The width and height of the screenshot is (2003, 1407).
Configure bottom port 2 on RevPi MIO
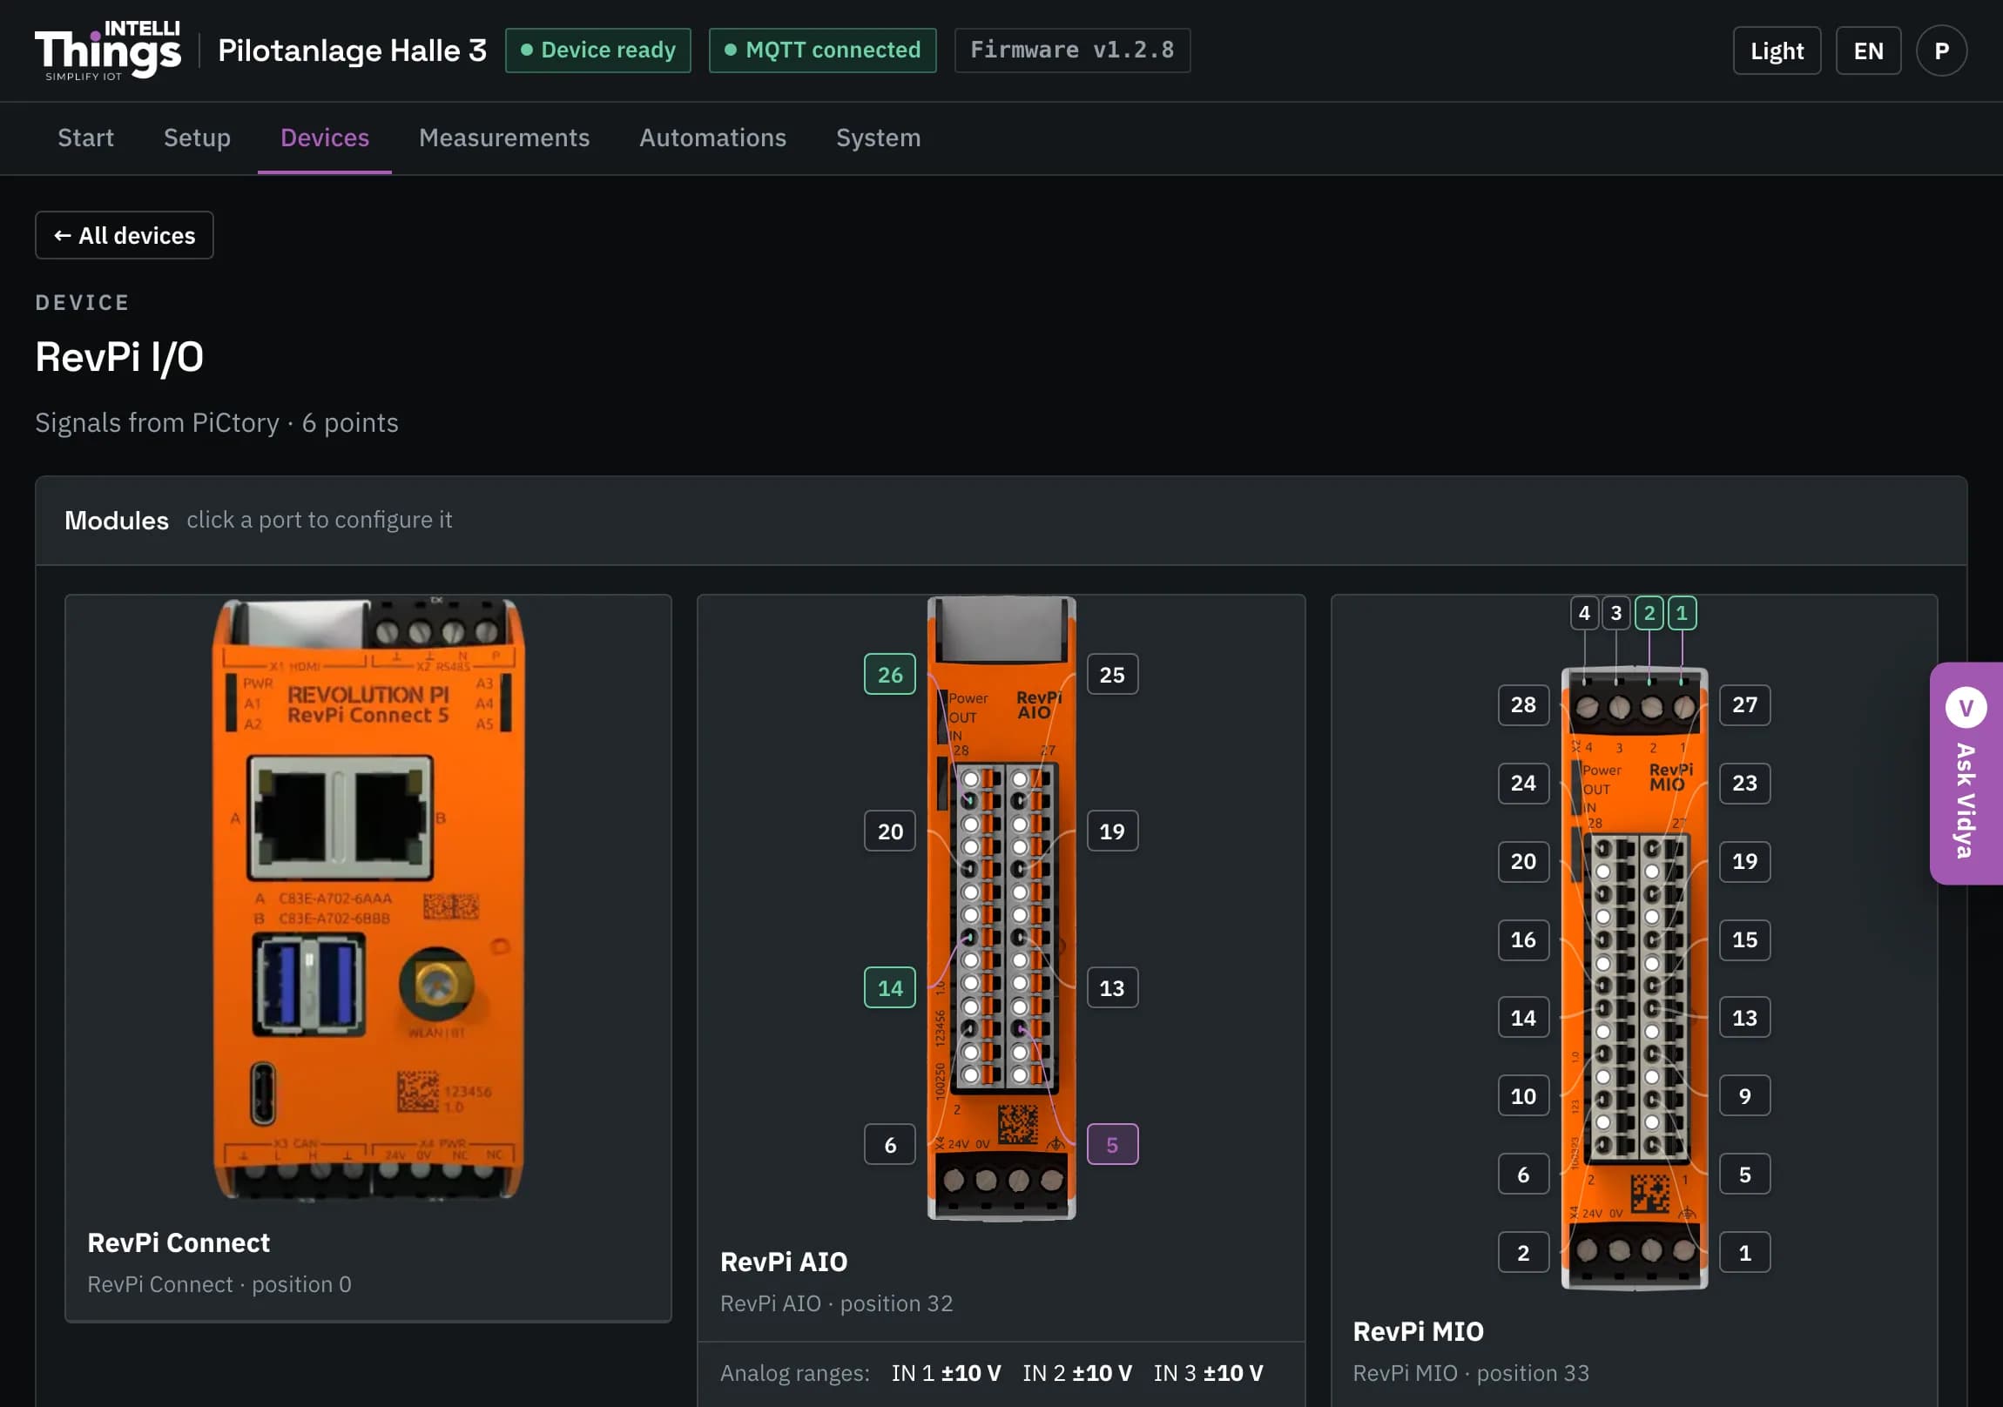pyautogui.click(x=1523, y=1253)
